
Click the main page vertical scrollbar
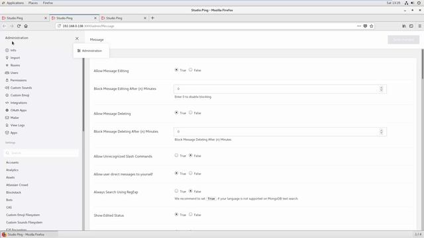click(x=423, y=64)
